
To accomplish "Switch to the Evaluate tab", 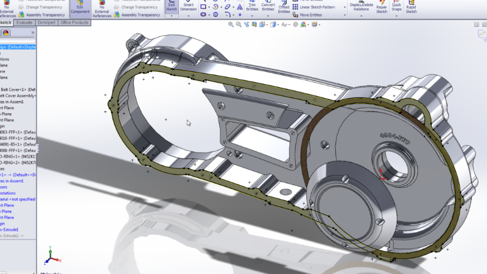I will click(x=24, y=23).
